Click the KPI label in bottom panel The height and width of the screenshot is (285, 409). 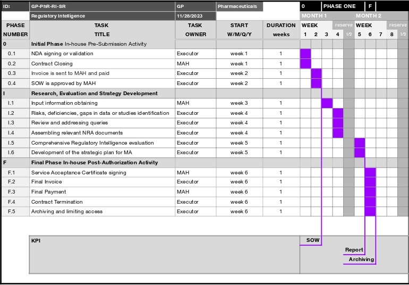tap(36, 241)
